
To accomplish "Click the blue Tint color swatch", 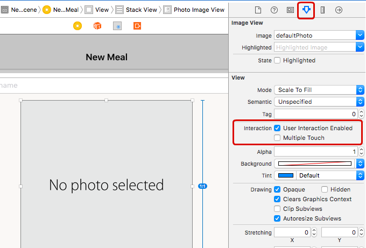I will coord(286,175).
